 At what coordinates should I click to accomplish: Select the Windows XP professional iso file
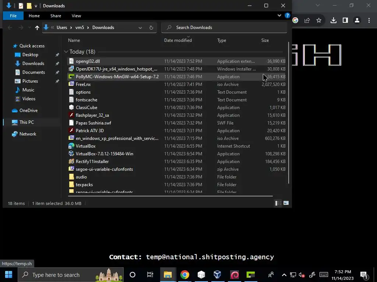pyautogui.click(x=176, y=138)
